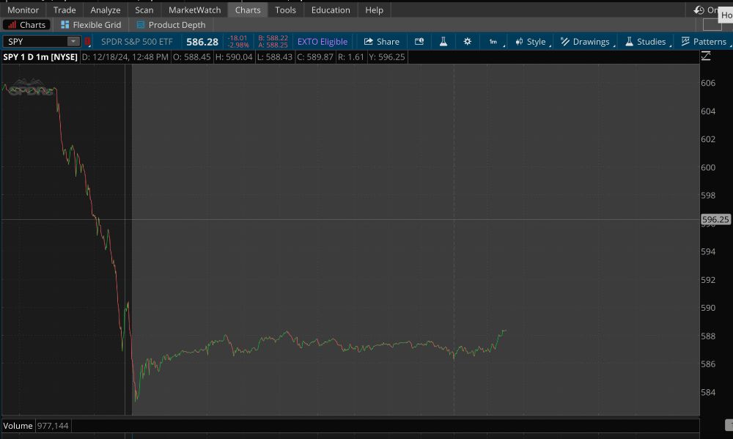This screenshot has height=439, width=733.
Task: Open chart settings gear icon
Action: tap(468, 42)
